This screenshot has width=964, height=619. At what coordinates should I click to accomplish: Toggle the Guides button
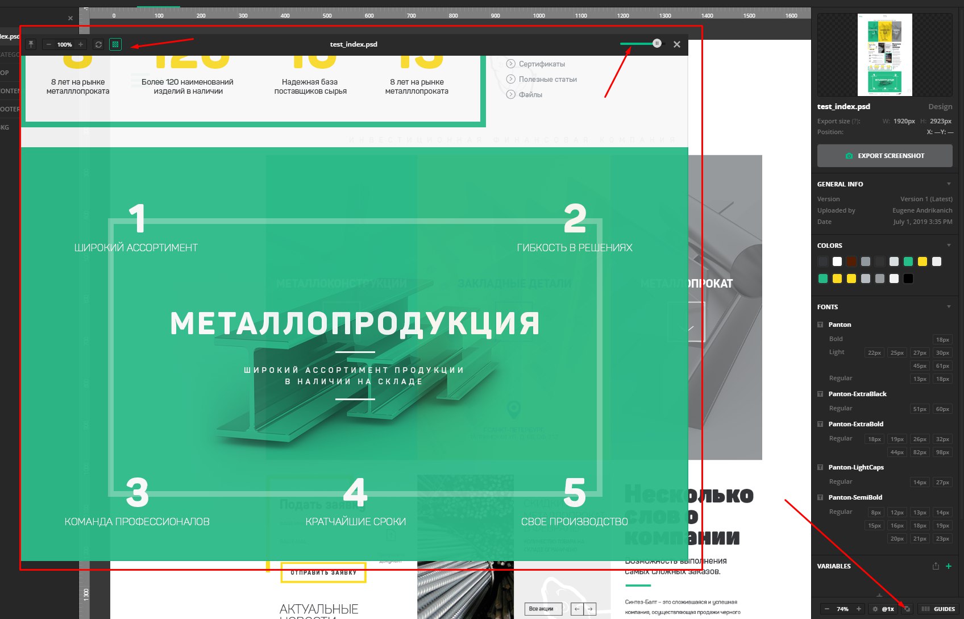(938, 609)
